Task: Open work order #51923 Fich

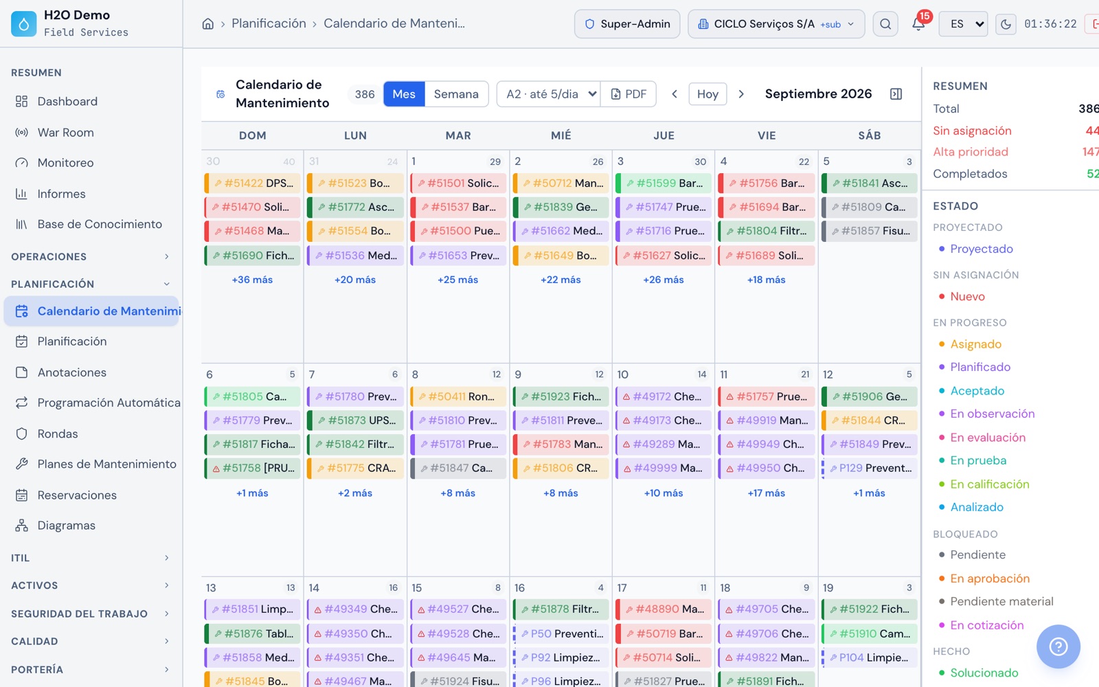Action: pyautogui.click(x=560, y=396)
